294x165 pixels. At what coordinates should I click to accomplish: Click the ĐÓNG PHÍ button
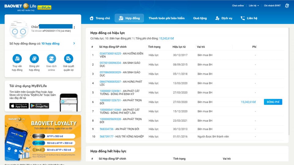click(273, 102)
